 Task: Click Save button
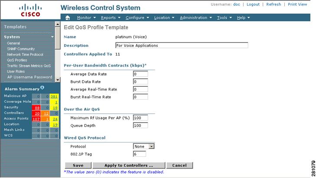[78, 165]
